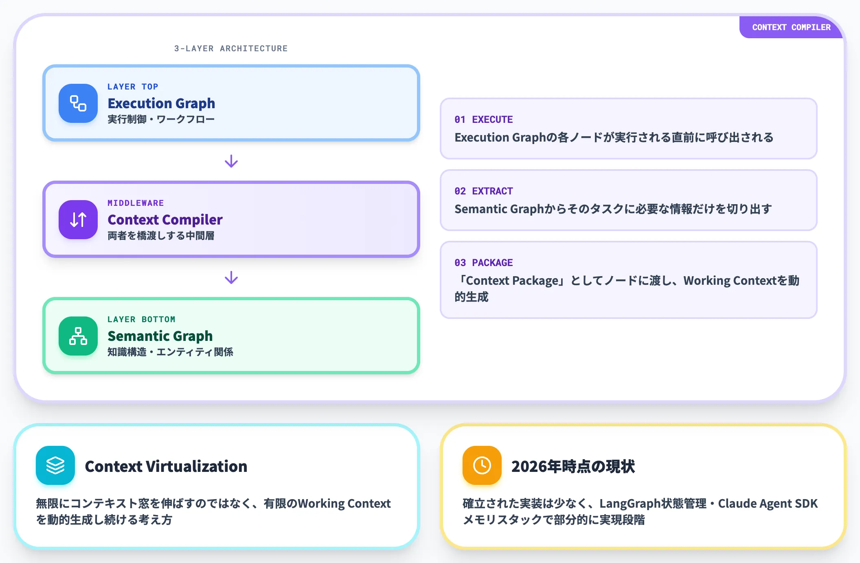Click the orange clock icon
The width and height of the screenshot is (860, 563).
(482, 465)
